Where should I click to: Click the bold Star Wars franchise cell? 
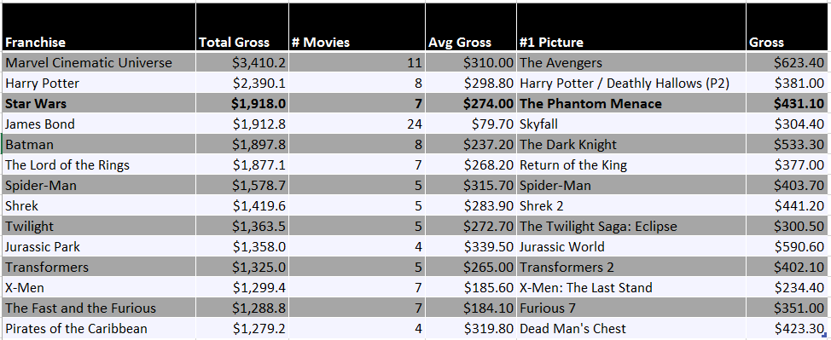tap(99, 103)
